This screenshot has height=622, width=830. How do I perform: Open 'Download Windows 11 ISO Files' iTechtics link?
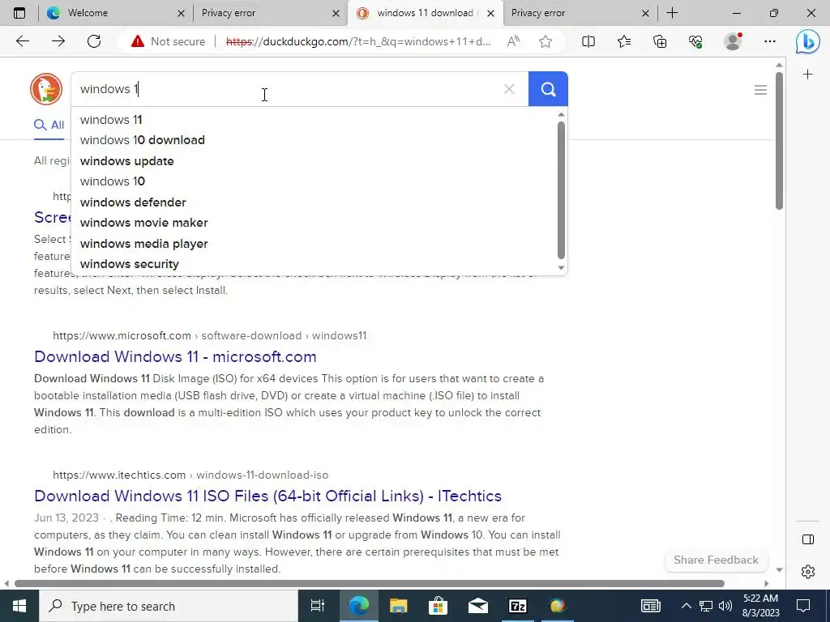pos(267,496)
